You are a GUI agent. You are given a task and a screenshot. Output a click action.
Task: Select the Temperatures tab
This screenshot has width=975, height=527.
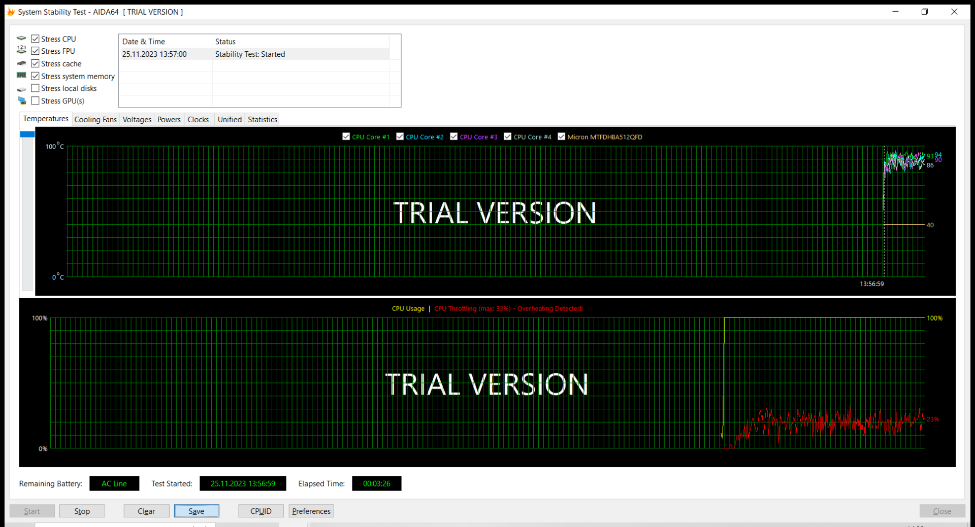46,119
